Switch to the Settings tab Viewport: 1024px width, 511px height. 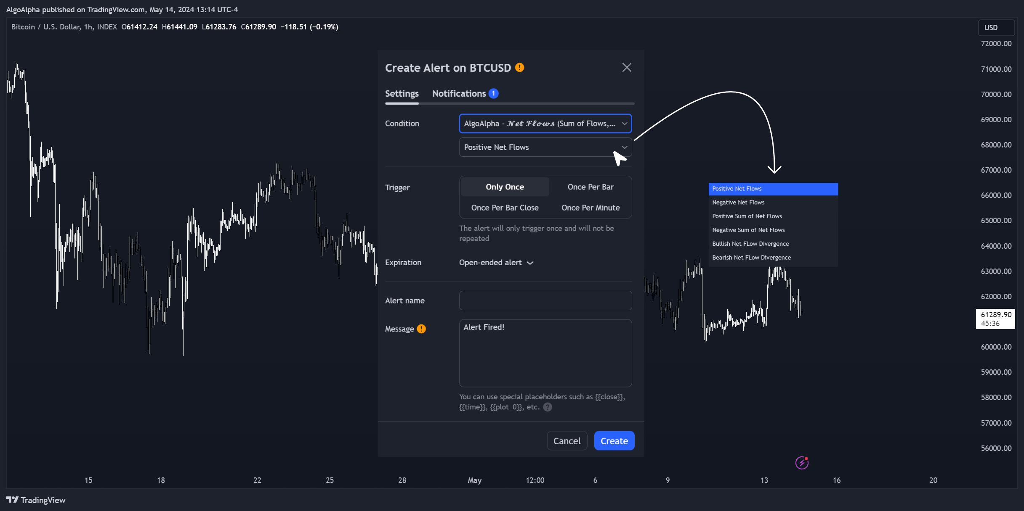click(402, 94)
